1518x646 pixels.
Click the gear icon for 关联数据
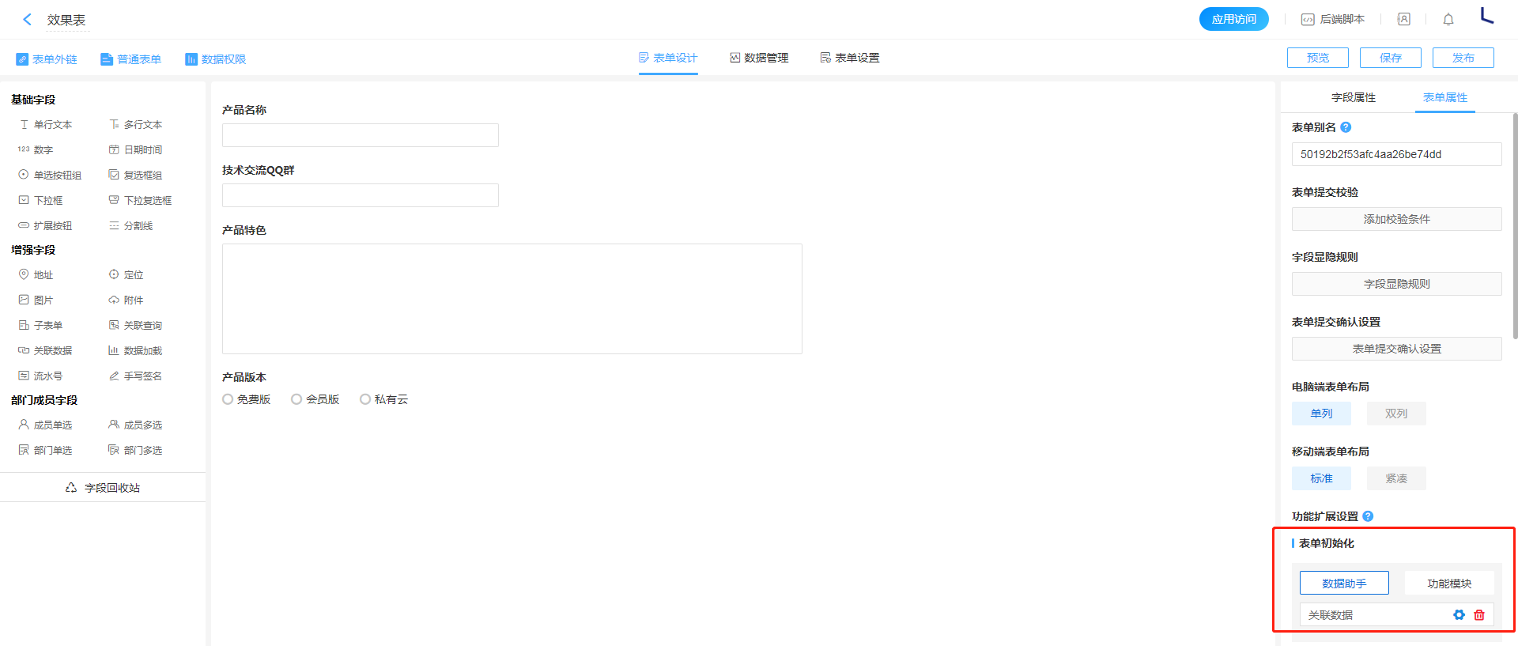point(1459,615)
